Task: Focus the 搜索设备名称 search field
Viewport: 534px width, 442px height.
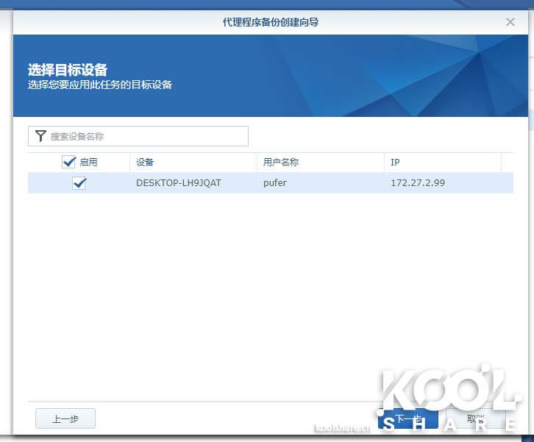Action: pyautogui.click(x=147, y=136)
